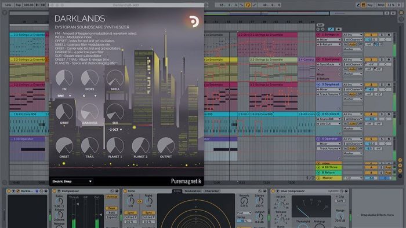Toggle the Compressor device activator
Image resolution: width=406 pixels, height=228 pixels.
pyautogui.click(x=54, y=191)
